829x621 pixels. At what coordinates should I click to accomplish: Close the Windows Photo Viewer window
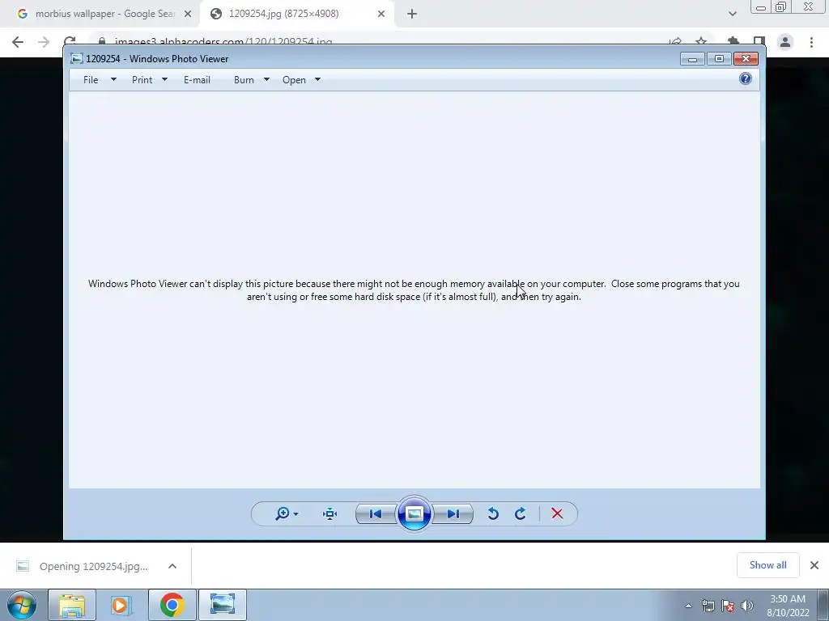click(x=746, y=58)
